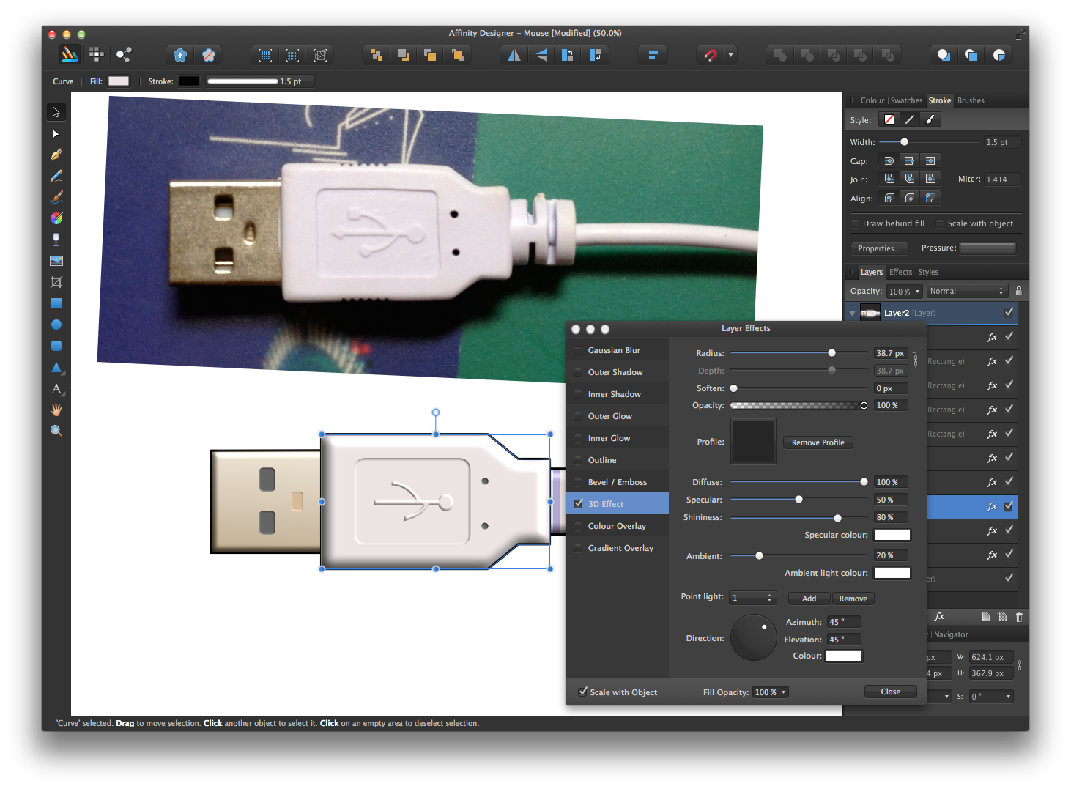Click the Fill colour swatch in context bar
This screenshot has height=789, width=1071.
click(x=119, y=81)
